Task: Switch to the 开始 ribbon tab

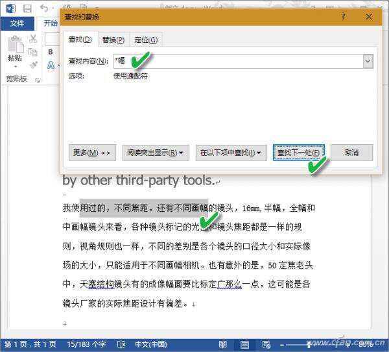Action: point(51,23)
